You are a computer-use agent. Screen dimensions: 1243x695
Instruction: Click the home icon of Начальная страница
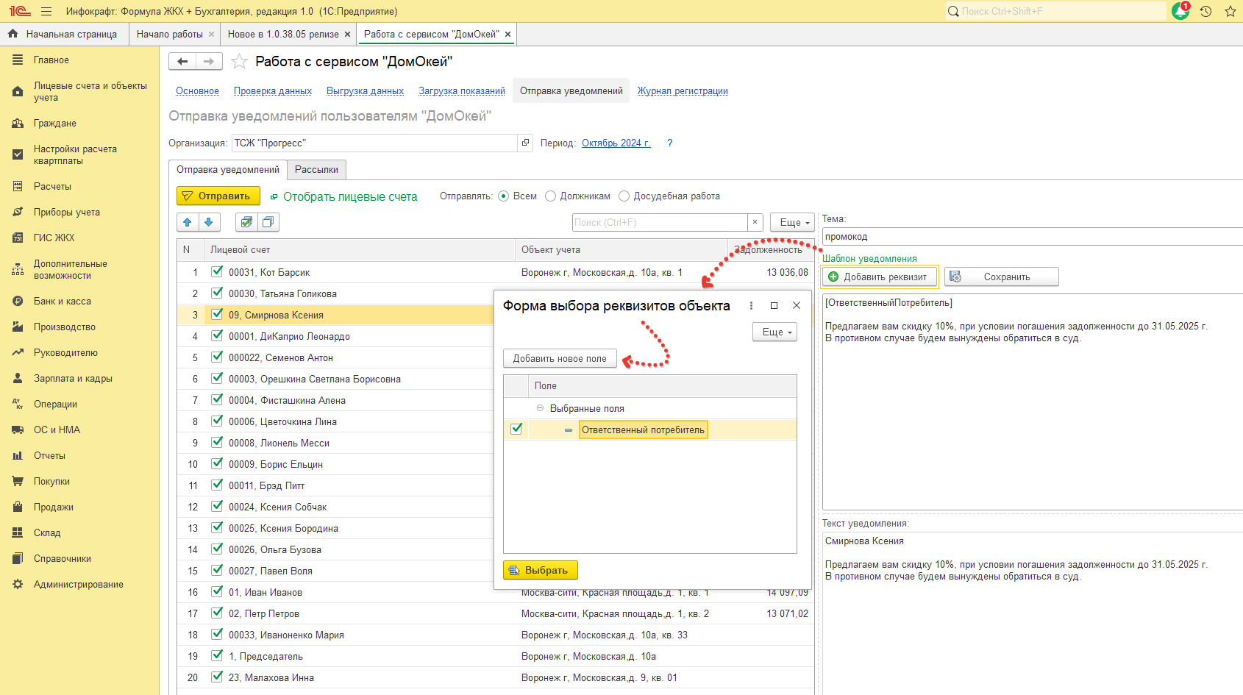(x=13, y=34)
